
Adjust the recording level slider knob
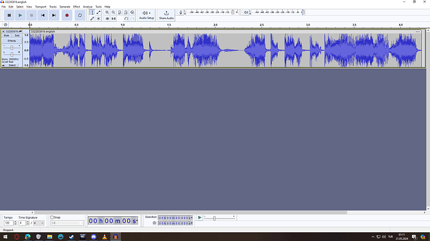[233, 12]
